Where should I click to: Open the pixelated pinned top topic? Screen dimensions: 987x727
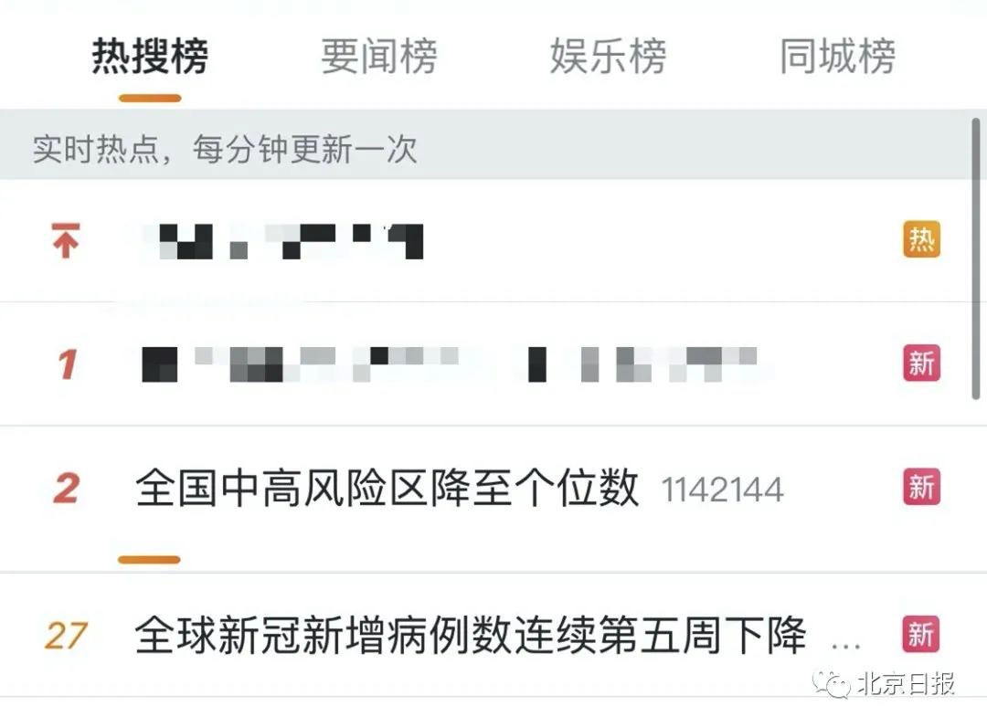pos(283,241)
